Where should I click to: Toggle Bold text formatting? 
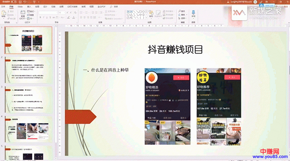40,17
